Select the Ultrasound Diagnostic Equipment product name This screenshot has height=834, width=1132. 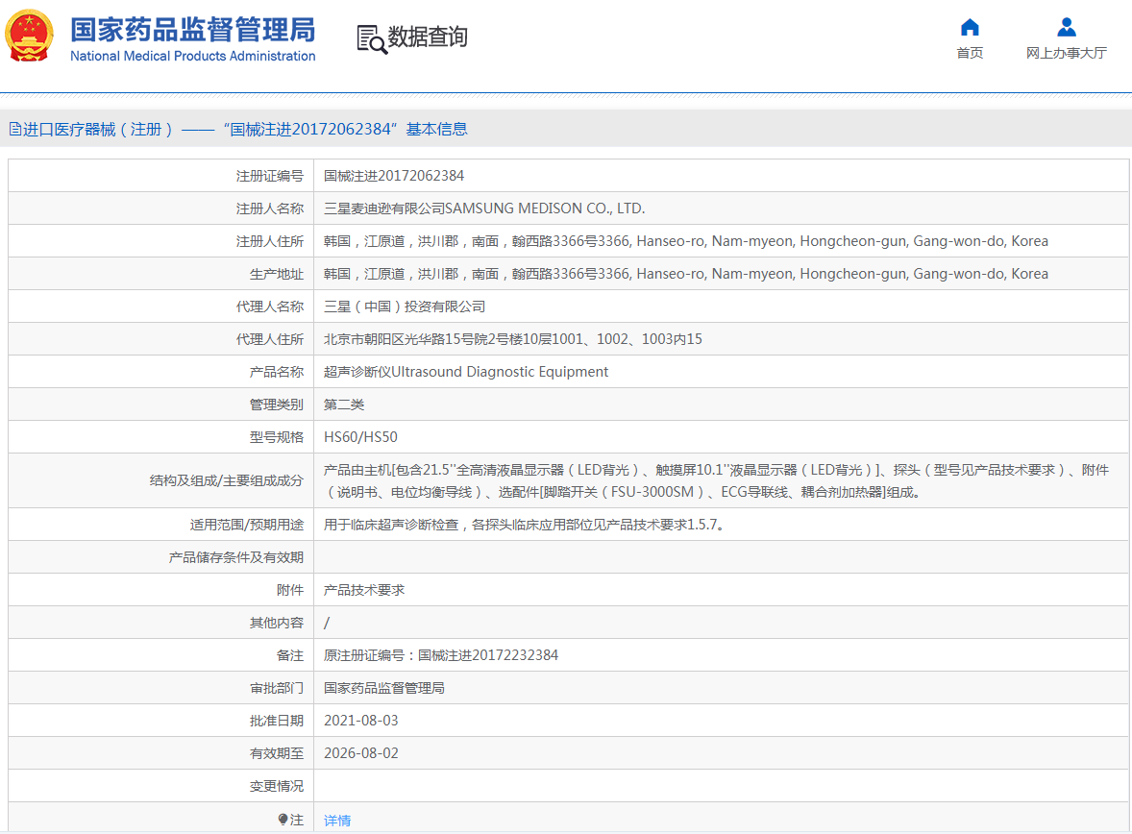tap(466, 371)
